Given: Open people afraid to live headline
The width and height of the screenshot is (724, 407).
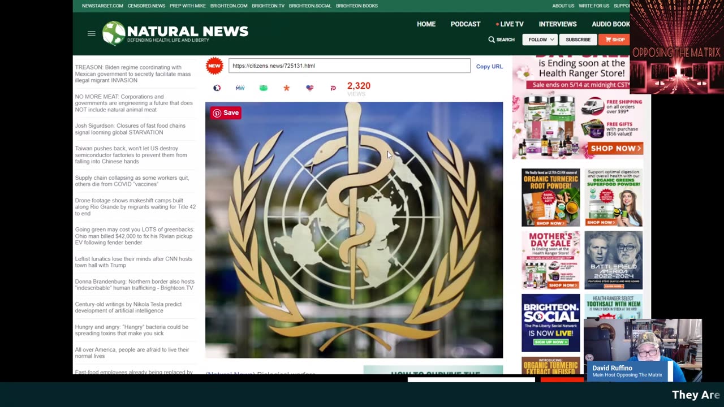Looking at the screenshot, I should [132, 353].
